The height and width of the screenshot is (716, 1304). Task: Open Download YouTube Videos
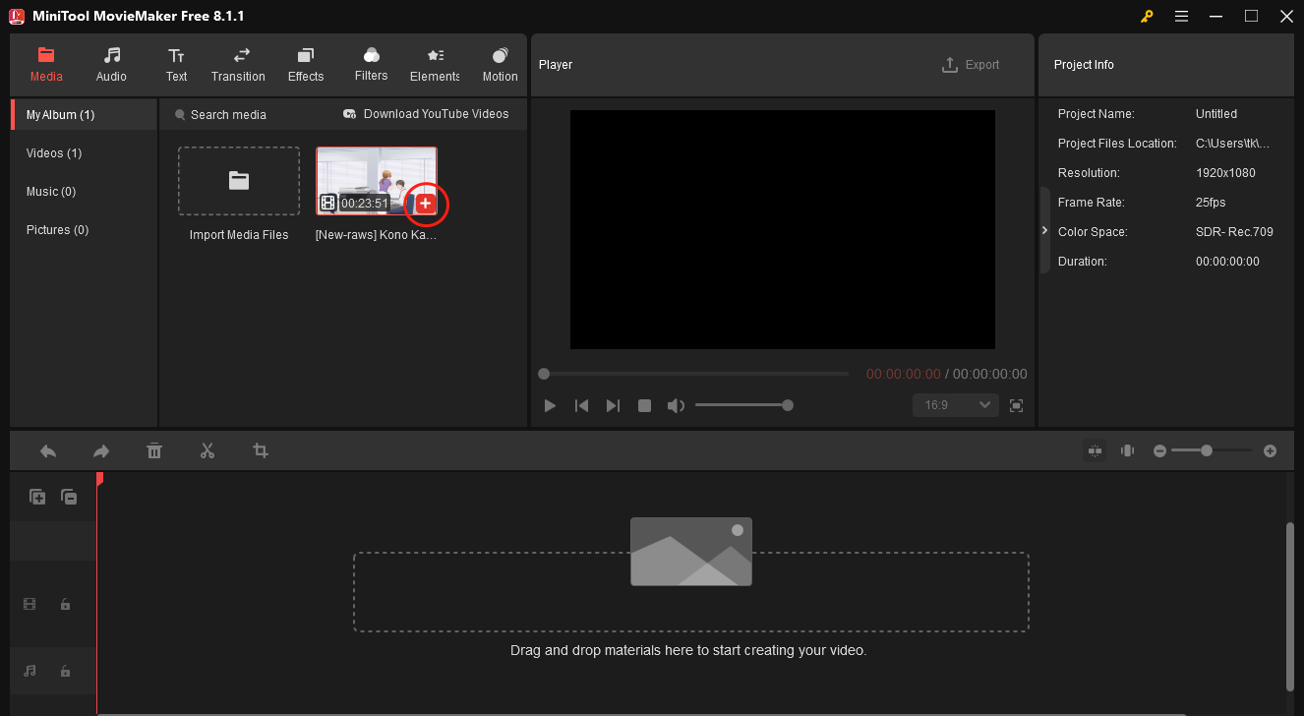426,114
